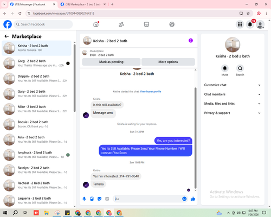The height and width of the screenshot is (217, 271).
Task: Click Mark as pending button
Action: click(111, 62)
